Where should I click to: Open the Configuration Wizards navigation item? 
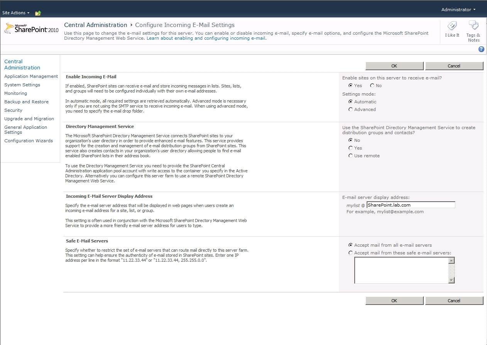tap(29, 141)
